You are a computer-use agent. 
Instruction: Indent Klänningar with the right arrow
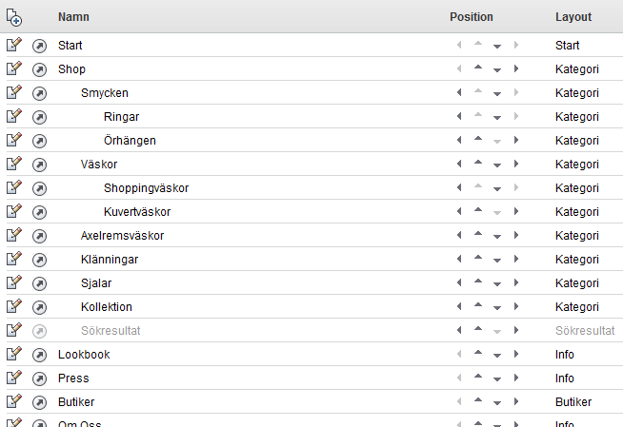pyautogui.click(x=515, y=259)
